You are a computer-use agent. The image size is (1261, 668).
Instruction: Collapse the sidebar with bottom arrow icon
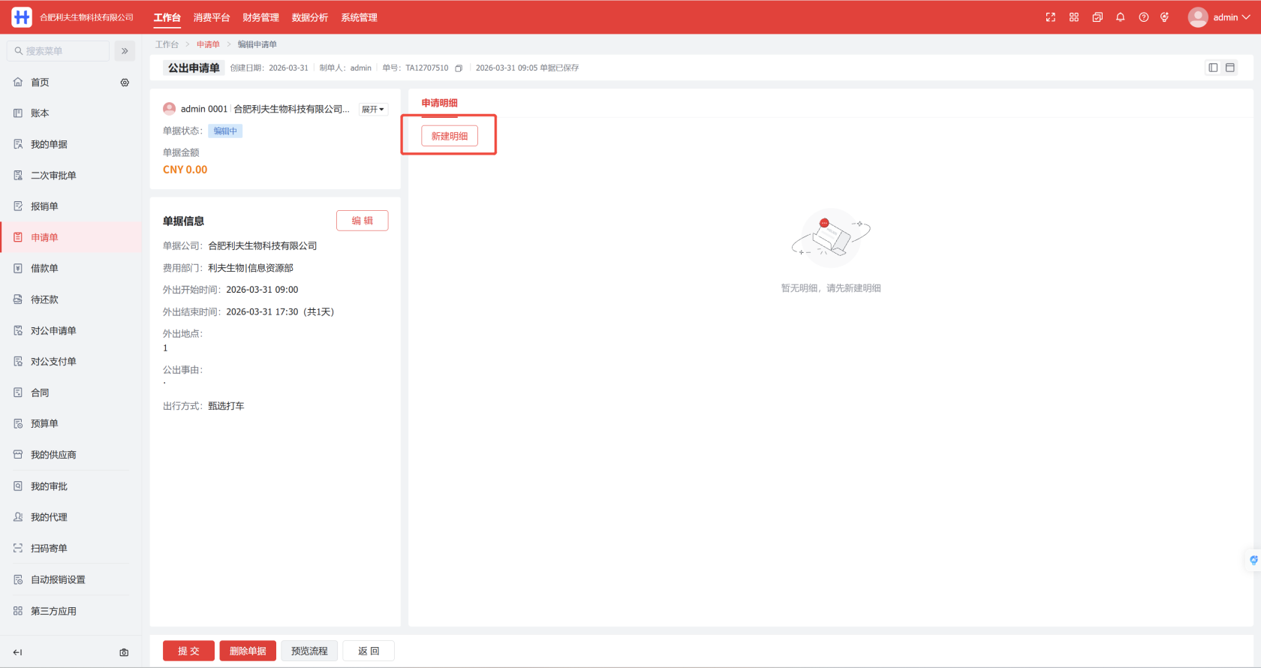click(x=18, y=652)
